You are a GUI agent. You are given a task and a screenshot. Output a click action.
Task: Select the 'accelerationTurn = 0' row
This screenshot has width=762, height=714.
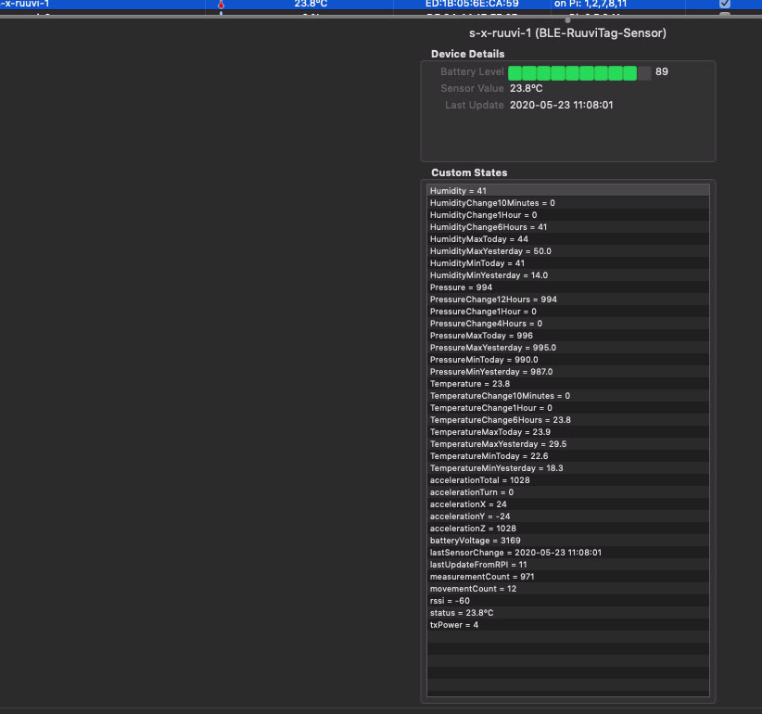(567, 492)
